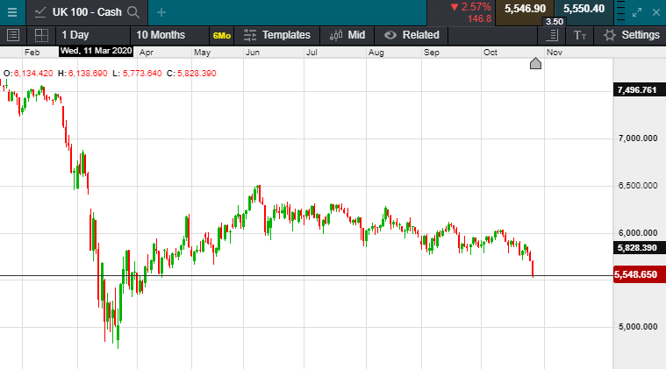Screen dimensions: 666x369
Task: Click the 5,828.390 crosshair price label
Action: (640, 248)
